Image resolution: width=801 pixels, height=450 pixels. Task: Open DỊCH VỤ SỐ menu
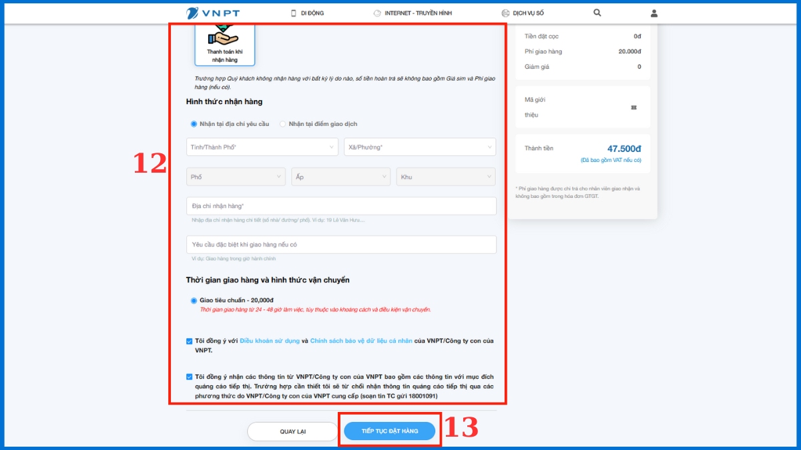click(529, 13)
